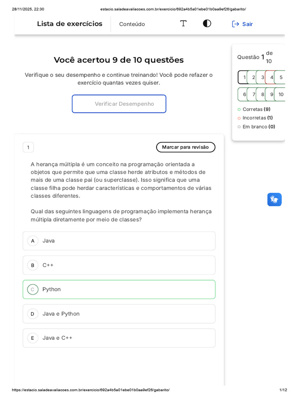This screenshot has width=299, height=399.
Task: Open question 7 in the navigator
Action: 253,94
